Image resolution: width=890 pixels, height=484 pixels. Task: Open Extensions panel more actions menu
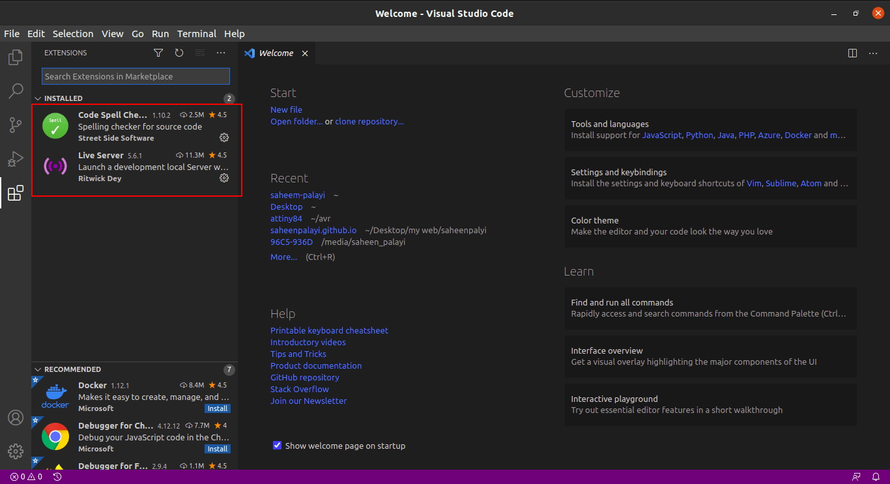pyautogui.click(x=221, y=53)
